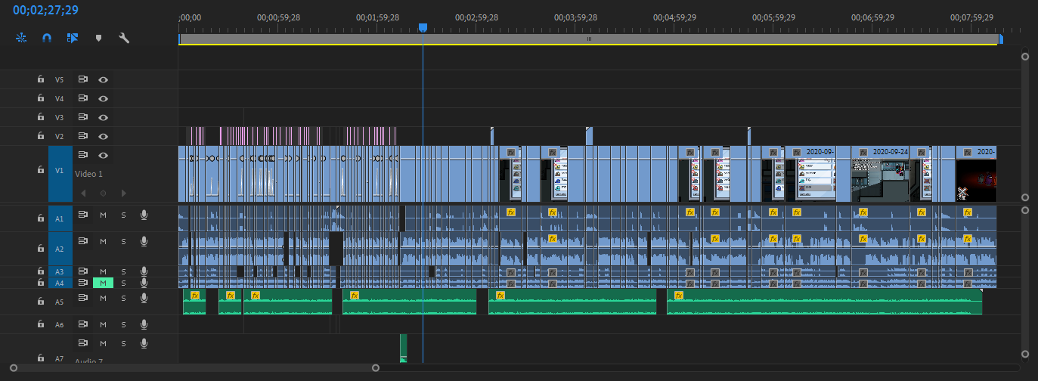This screenshot has width=1038, height=381.
Task: Unmute track A4 with the green M
Action: pos(103,283)
